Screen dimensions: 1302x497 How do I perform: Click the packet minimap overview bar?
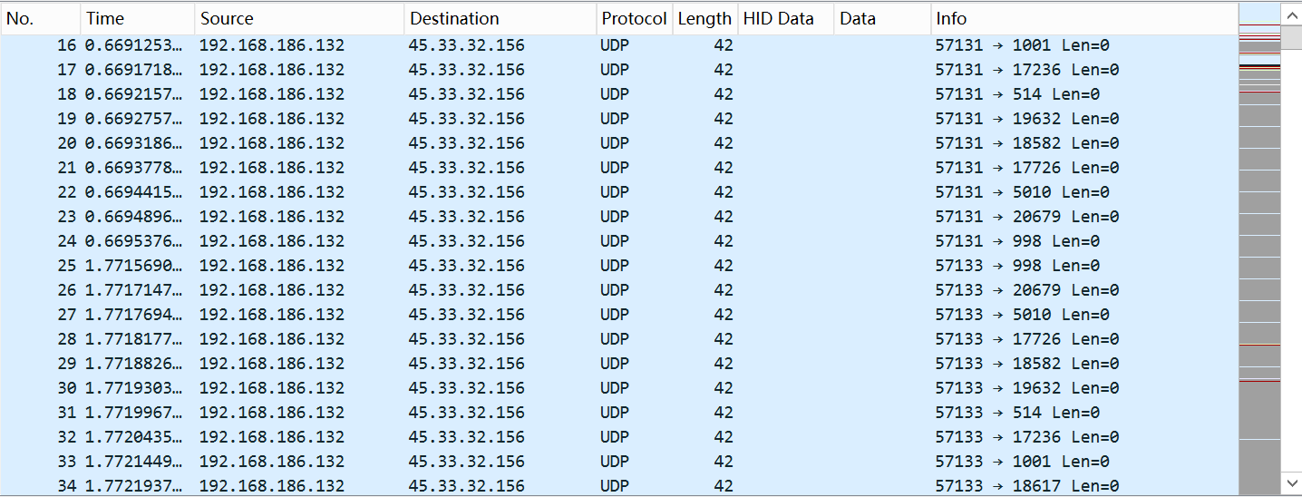1259,254
